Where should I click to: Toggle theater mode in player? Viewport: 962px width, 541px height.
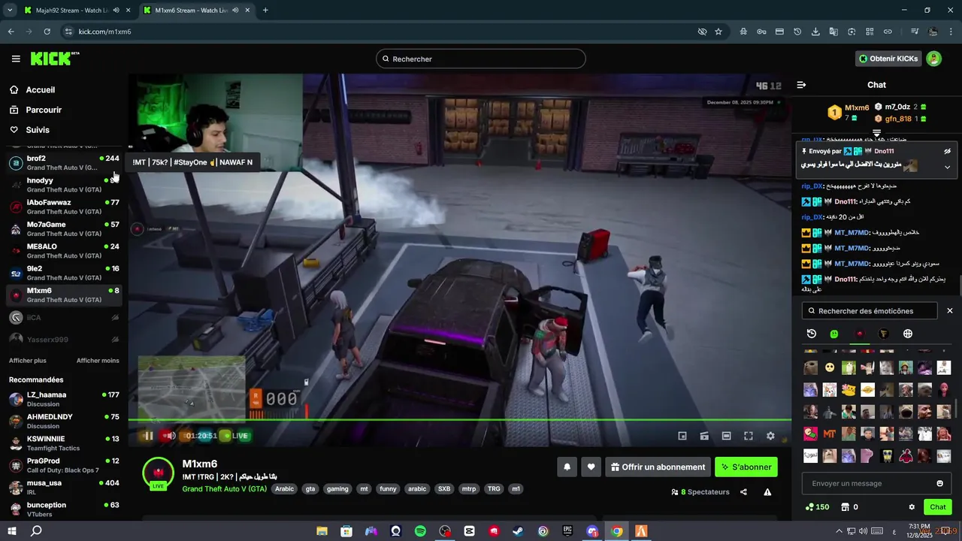click(x=726, y=436)
